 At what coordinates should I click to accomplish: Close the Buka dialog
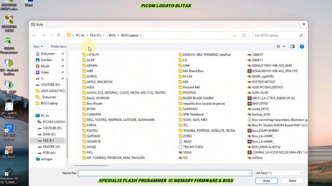point(304,24)
